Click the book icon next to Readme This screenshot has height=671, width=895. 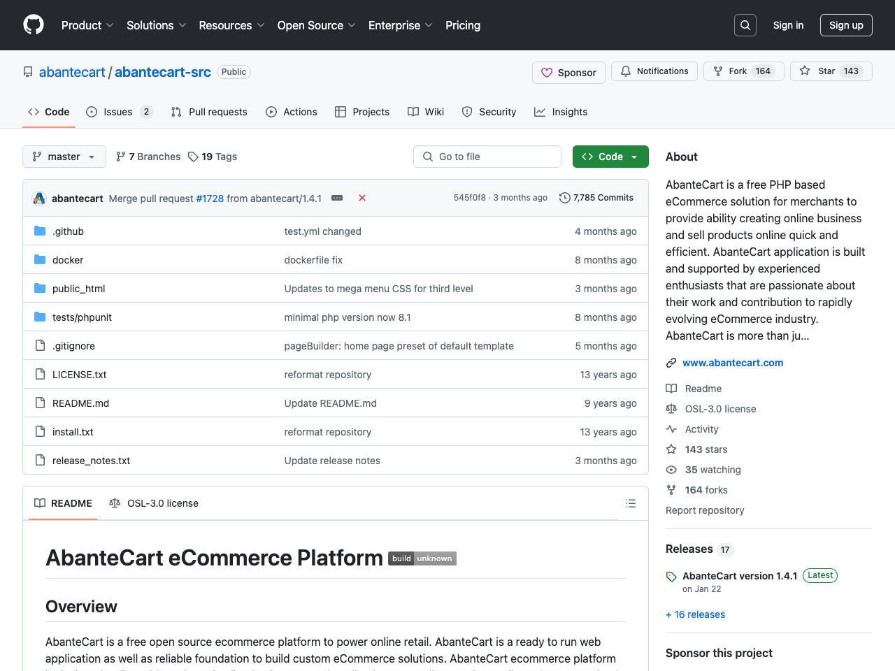tap(671, 389)
